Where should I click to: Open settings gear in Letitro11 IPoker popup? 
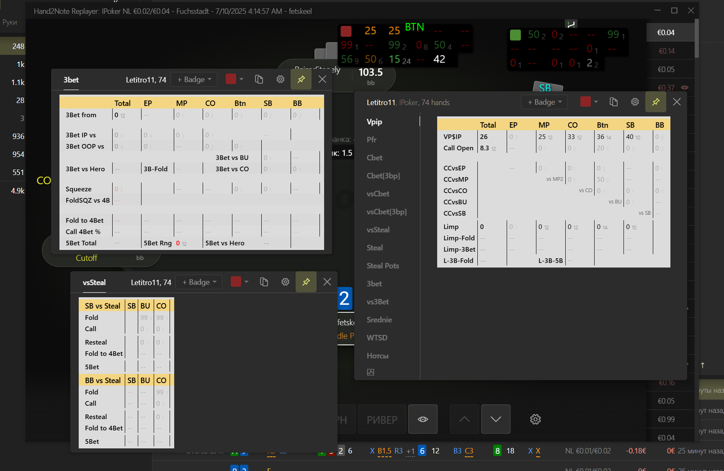tap(635, 102)
